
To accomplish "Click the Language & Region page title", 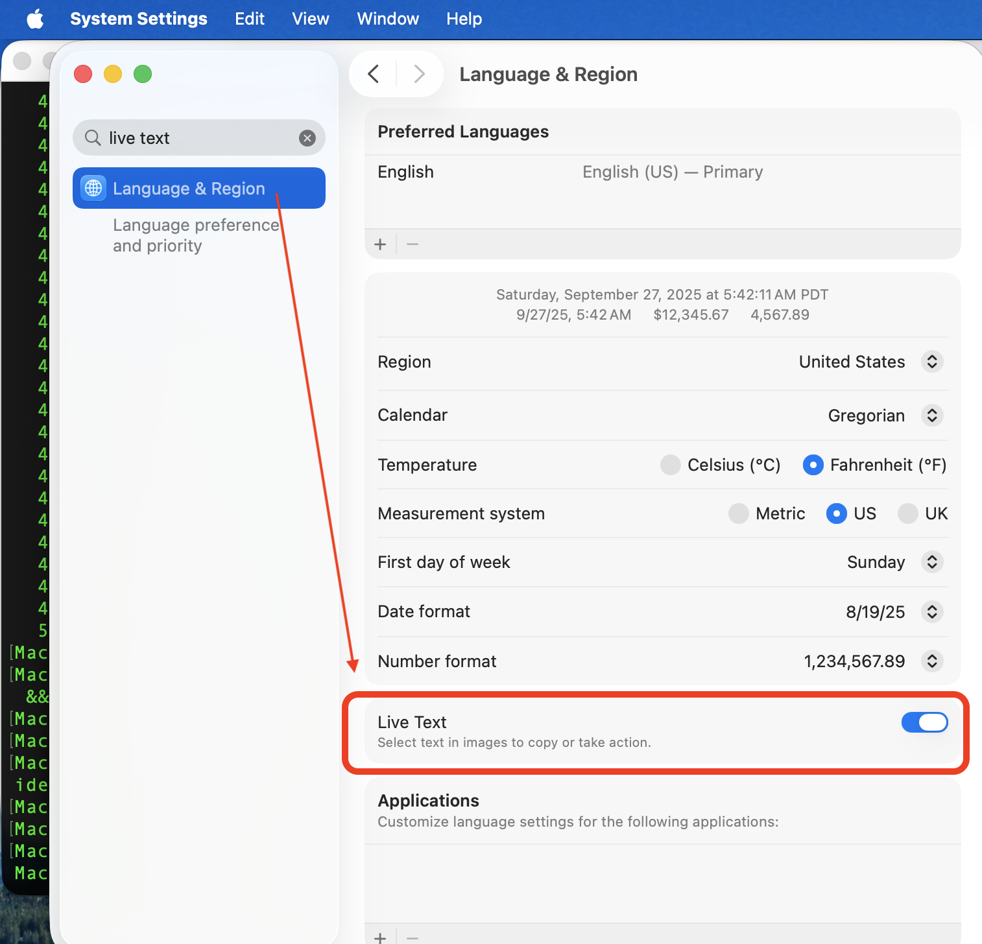I will click(549, 74).
